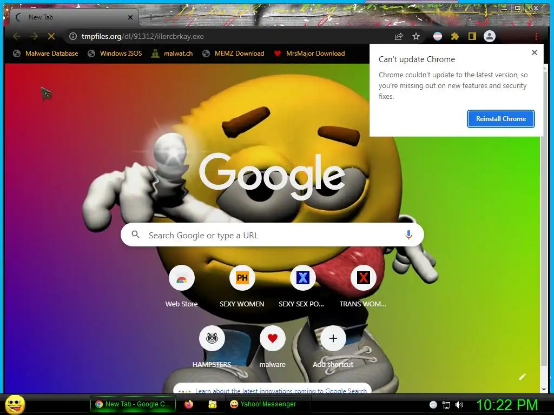Open the Chrome profile avatar

489,36
